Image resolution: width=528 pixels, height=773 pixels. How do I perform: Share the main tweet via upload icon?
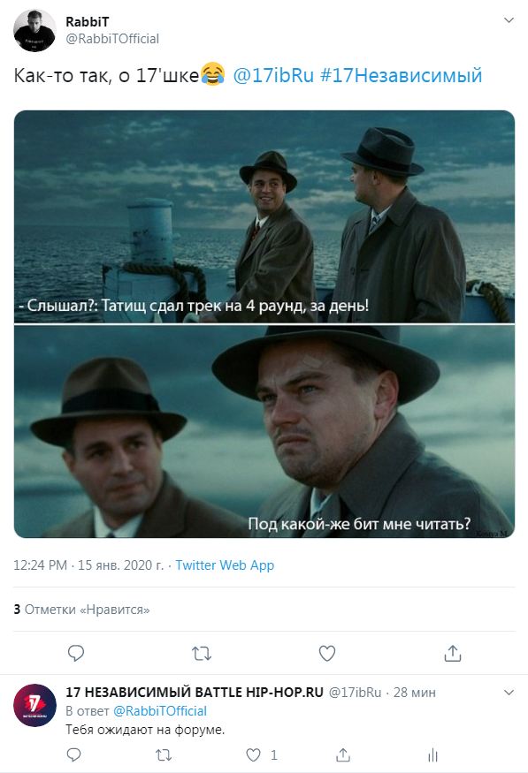point(453,653)
